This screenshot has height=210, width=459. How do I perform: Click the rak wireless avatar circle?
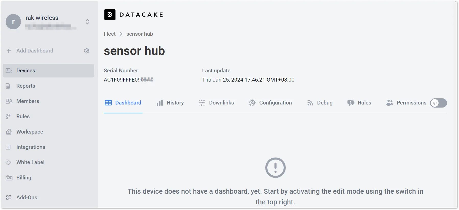[x=13, y=22]
